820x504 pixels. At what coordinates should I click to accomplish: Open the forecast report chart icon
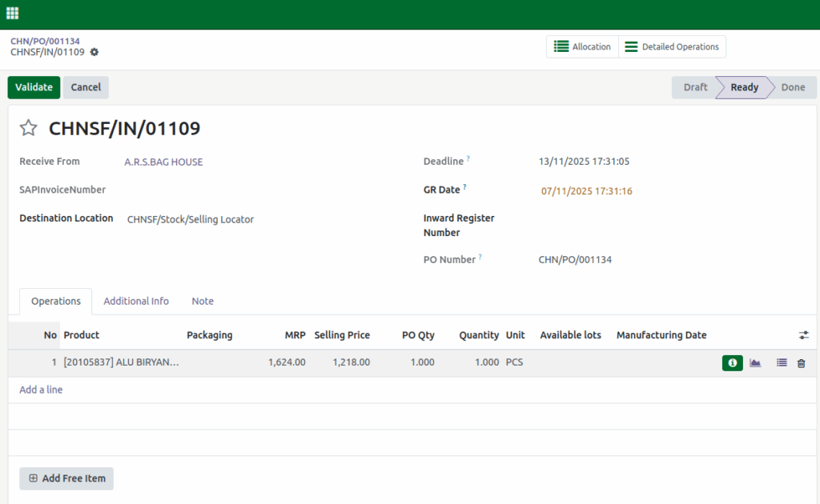coord(755,362)
